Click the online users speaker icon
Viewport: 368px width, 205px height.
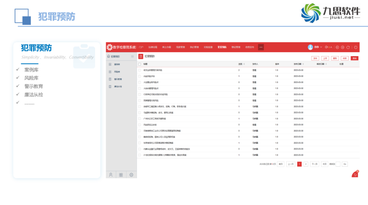pyautogui.click(x=326, y=47)
